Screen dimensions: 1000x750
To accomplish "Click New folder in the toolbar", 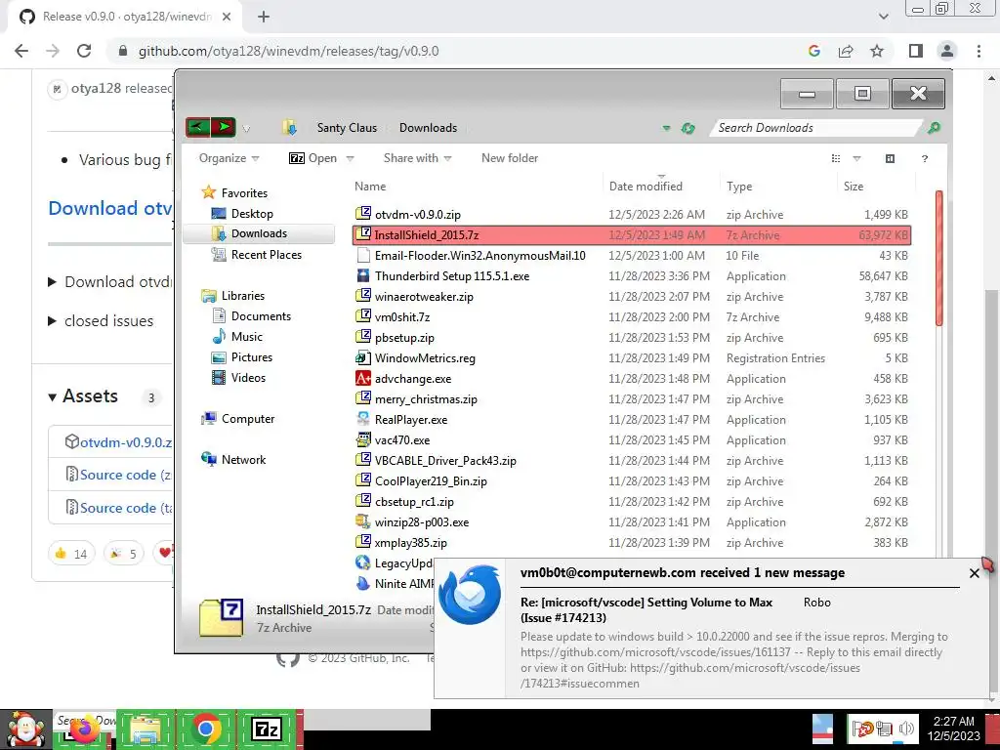I will [x=510, y=158].
